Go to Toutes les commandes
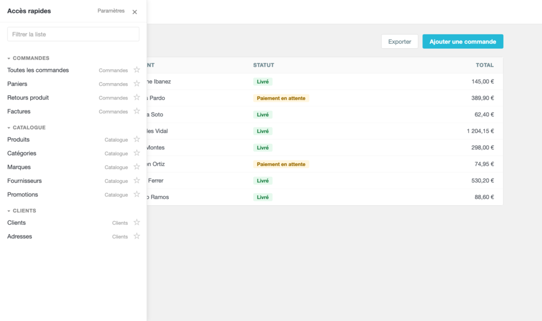 (x=38, y=70)
